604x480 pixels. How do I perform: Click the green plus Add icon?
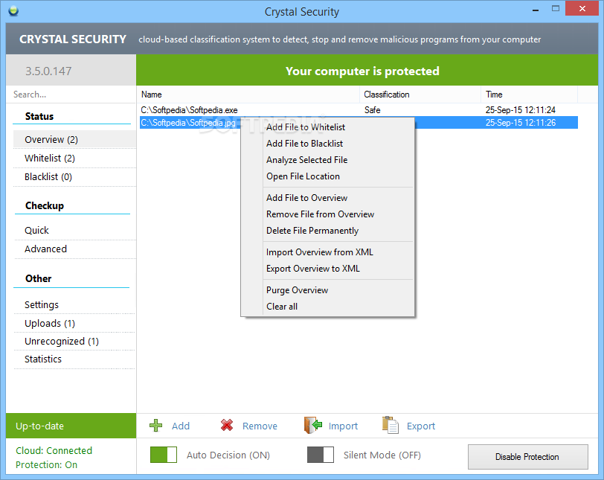(x=155, y=426)
